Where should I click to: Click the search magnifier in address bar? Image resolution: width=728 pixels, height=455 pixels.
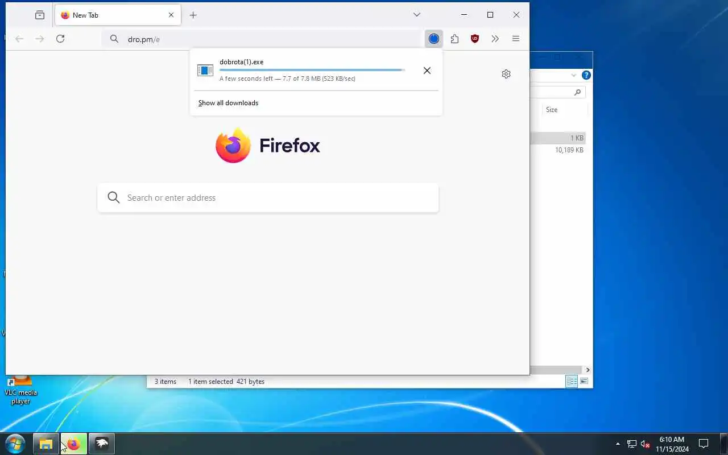coord(114,39)
